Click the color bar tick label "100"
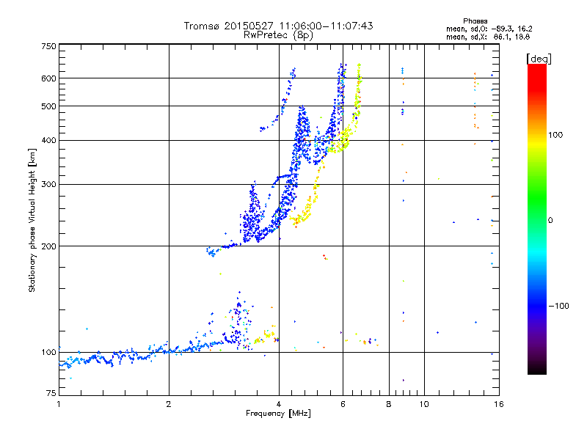 [x=555, y=135]
